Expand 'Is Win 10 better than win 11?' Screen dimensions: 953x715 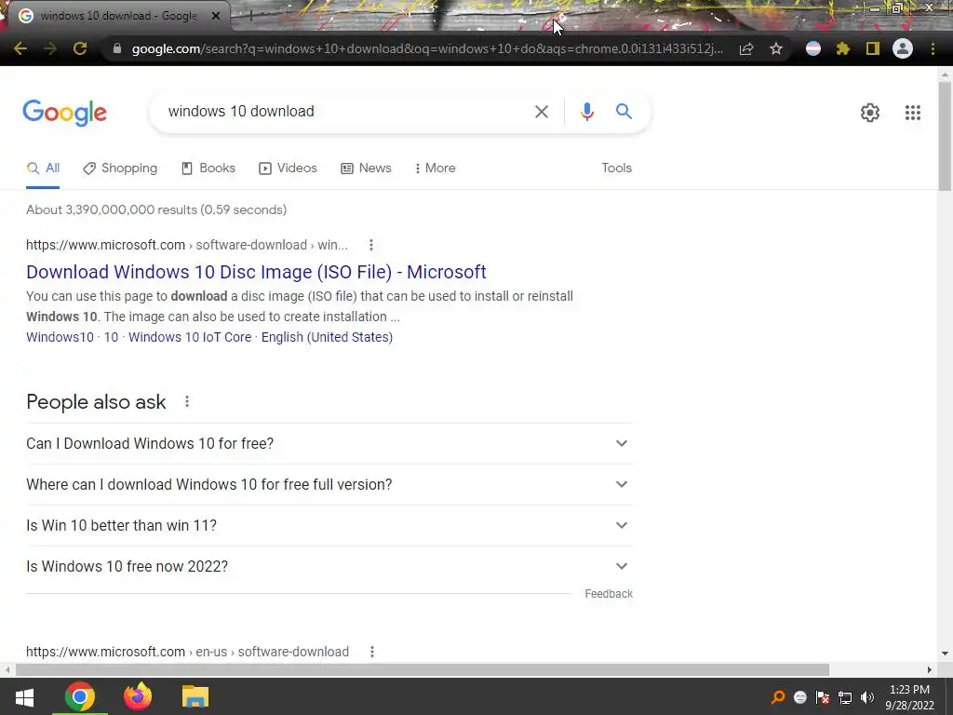pos(329,525)
